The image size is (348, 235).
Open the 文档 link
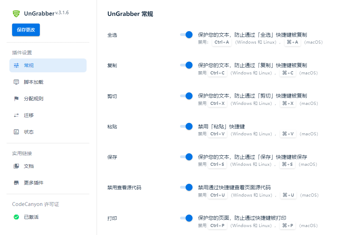(48, 166)
